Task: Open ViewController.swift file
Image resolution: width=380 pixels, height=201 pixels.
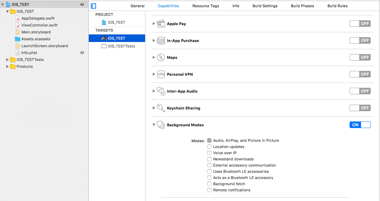Action: (x=39, y=25)
